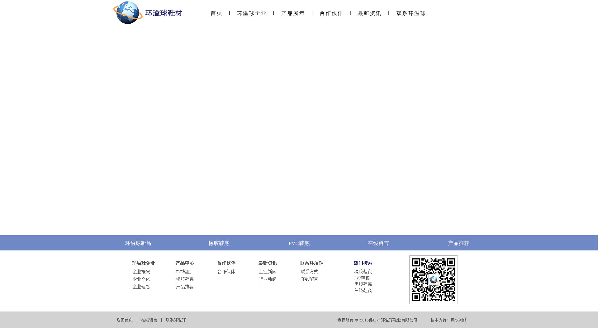Screen dimensions: 598x328
Task: Click 联系环溢球 in the top menu
Action: click(411, 13)
